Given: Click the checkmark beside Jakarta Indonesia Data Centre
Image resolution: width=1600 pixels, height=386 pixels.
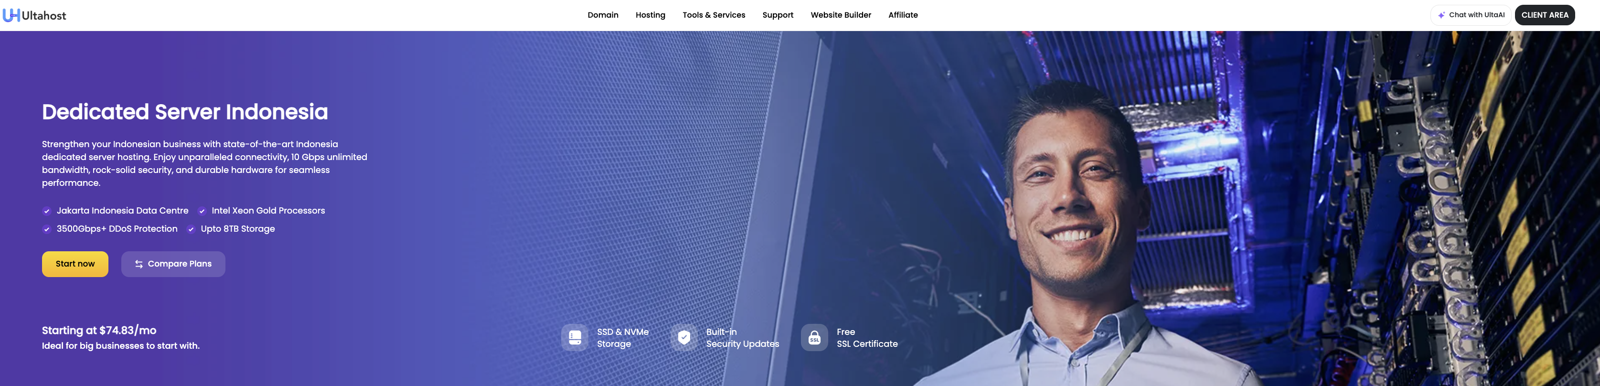Looking at the screenshot, I should coord(47,211).
